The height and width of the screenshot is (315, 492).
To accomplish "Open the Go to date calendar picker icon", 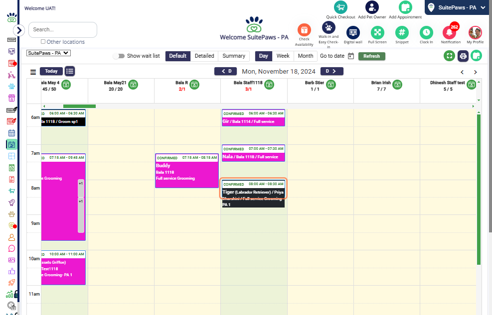I will pos(351,56).
